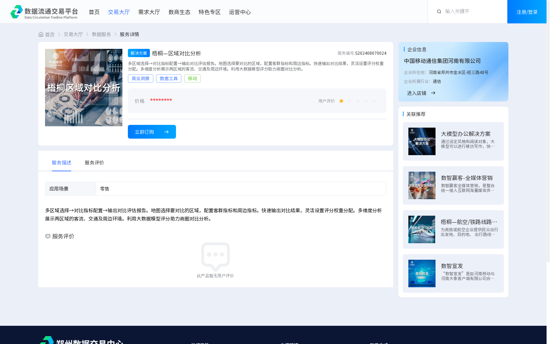Open the 数智赢客-全媒体营销 recommendation title
This screenshot has height=344, width=550.
coord(467,178)
